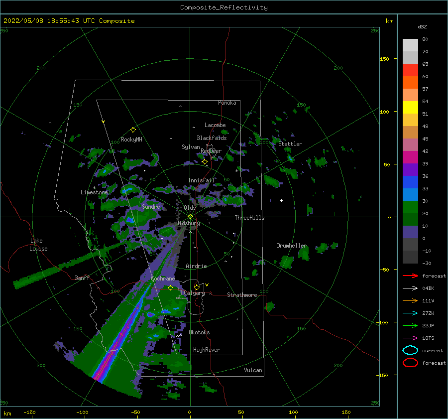Select the red forecast ellipse icon
Image resolution: width=448 pixels, height=419 pixels.
[410, 363]
